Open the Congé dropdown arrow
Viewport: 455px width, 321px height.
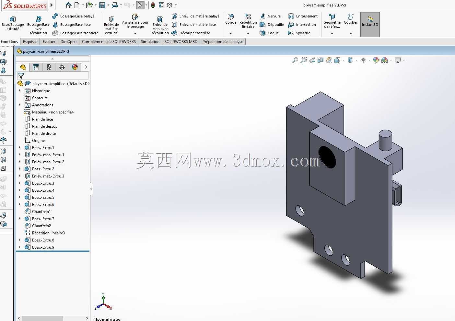[x=230, y=34]
